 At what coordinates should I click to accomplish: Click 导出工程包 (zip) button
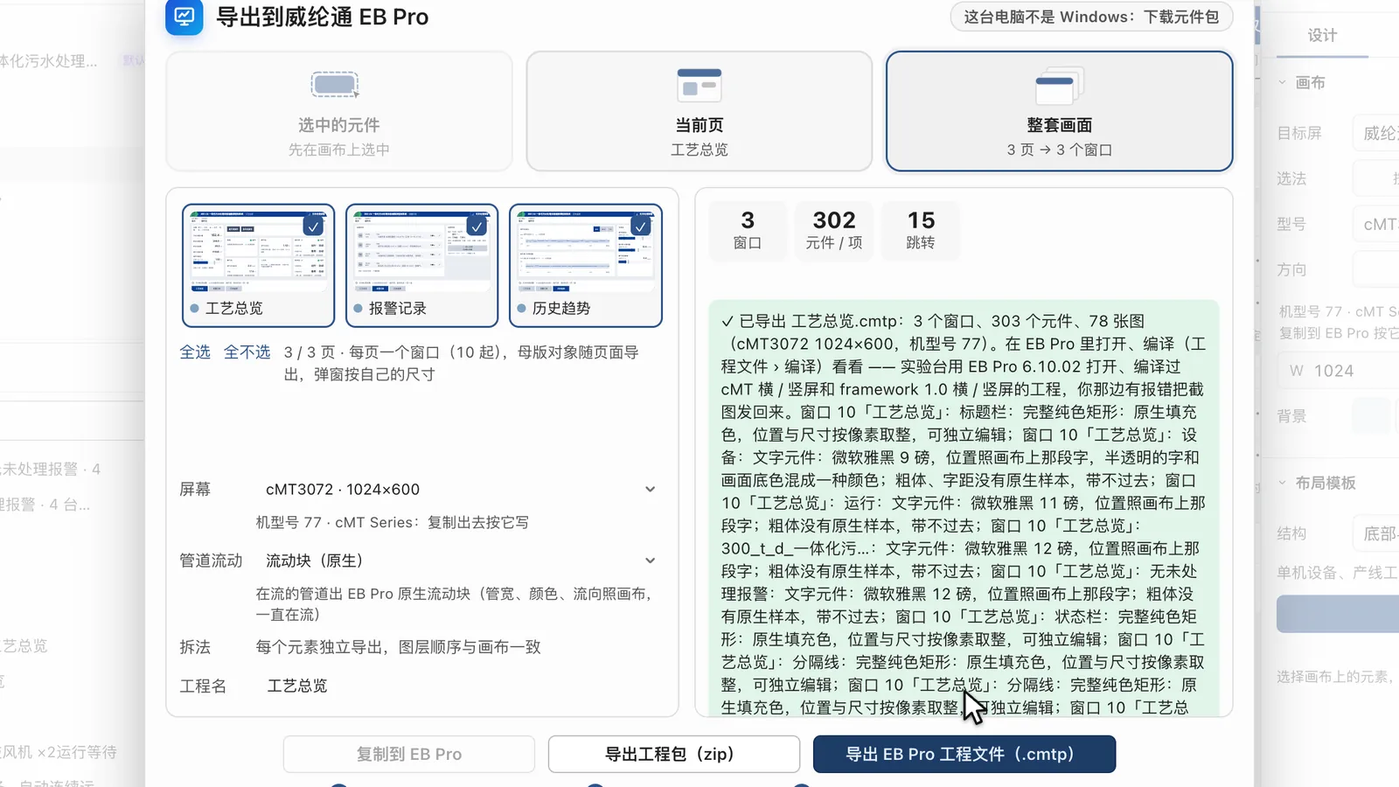pos(673,754)
